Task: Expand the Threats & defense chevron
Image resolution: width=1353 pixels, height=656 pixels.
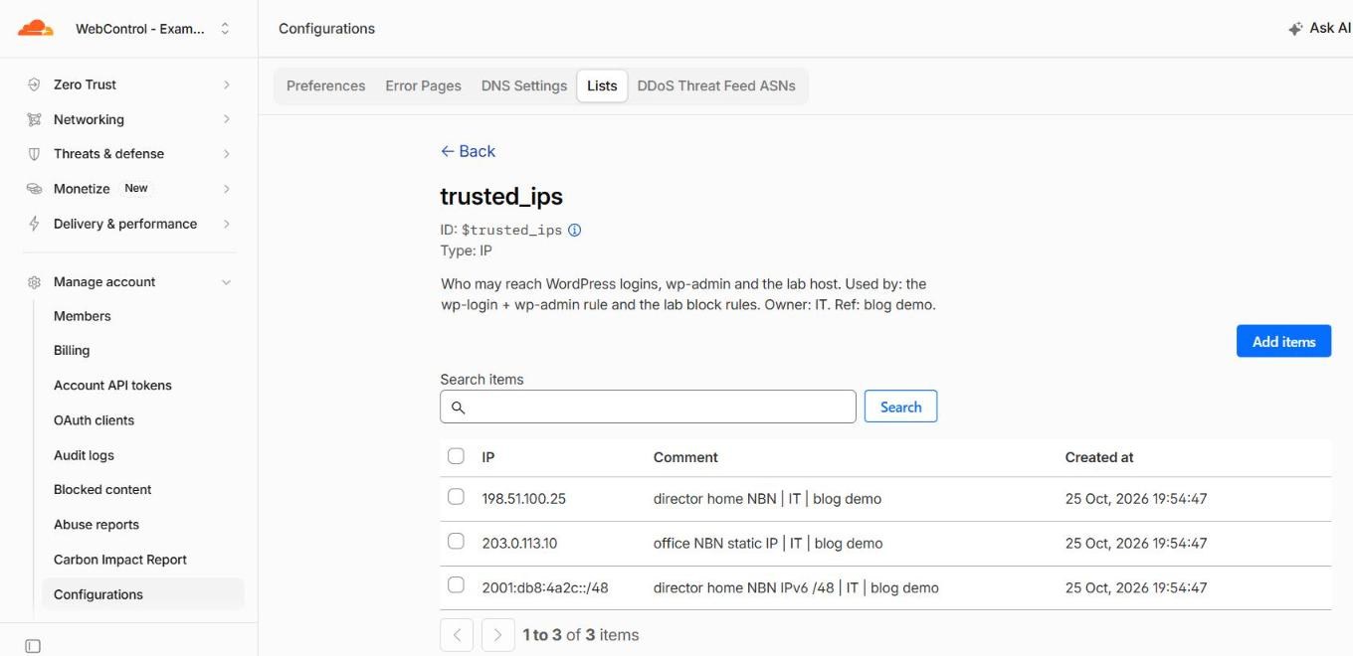Action: point(226,154)
